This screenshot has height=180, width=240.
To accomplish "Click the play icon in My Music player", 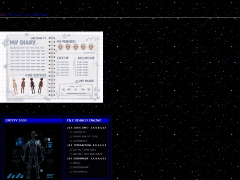I will (x=76, y=89).
